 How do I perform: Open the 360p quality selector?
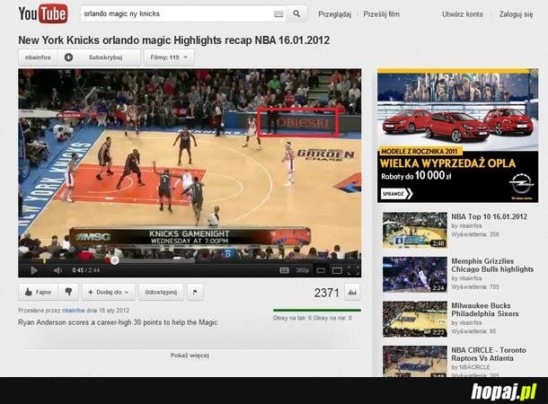(x=303, y=270)
